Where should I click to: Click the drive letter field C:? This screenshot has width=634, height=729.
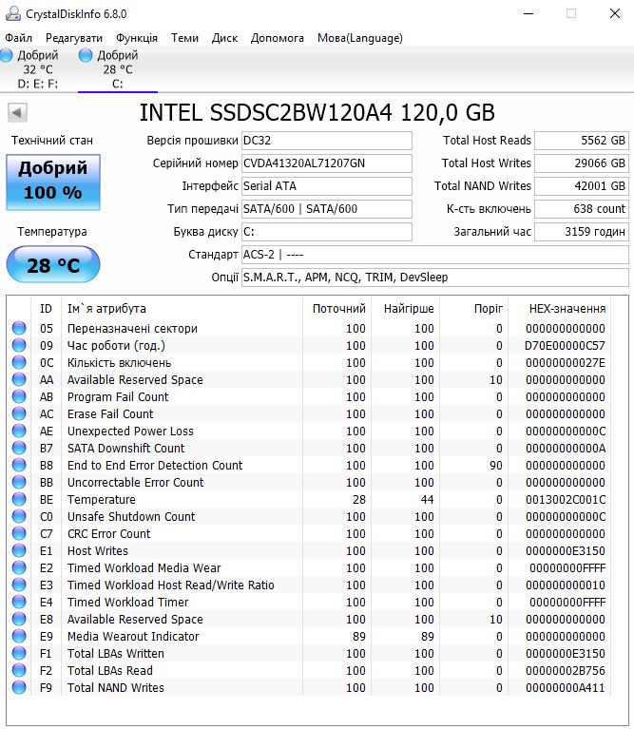pos(326,232)
